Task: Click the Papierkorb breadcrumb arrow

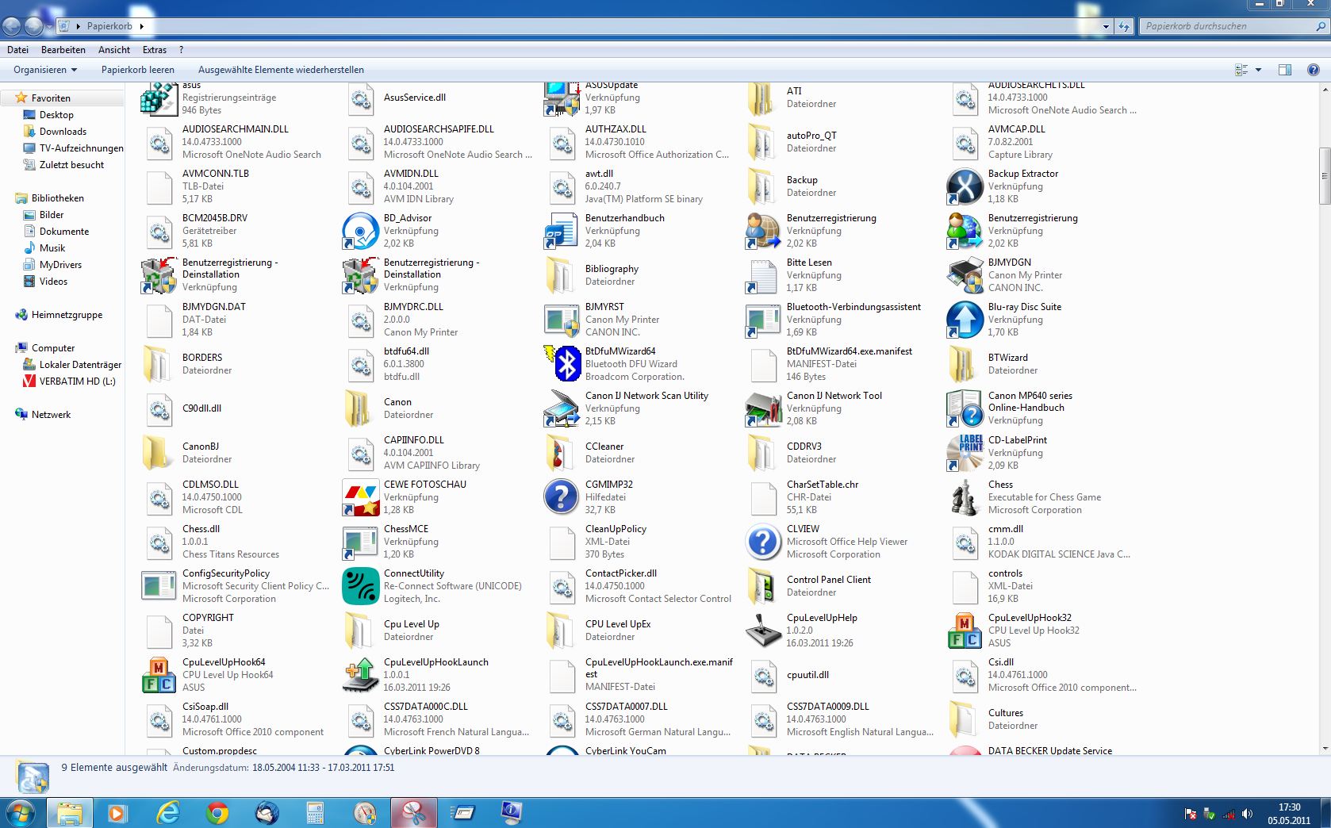Action: pos(141,26)
